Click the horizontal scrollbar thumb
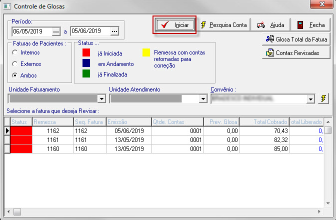Image resolution: width=336 pixels, height=220 pixels. coord(17,212)
